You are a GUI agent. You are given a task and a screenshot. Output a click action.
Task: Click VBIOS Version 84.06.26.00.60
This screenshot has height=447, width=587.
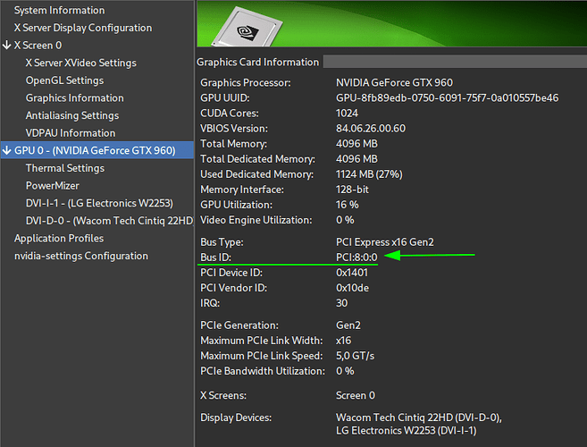(x=371, y=129)
